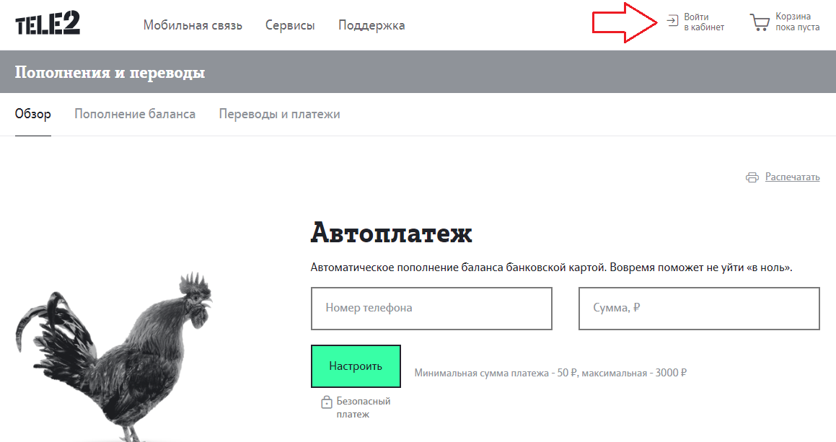The image size is (836, 442).
Task: Click the padlock secure payment icon
Action: [326, 402]
